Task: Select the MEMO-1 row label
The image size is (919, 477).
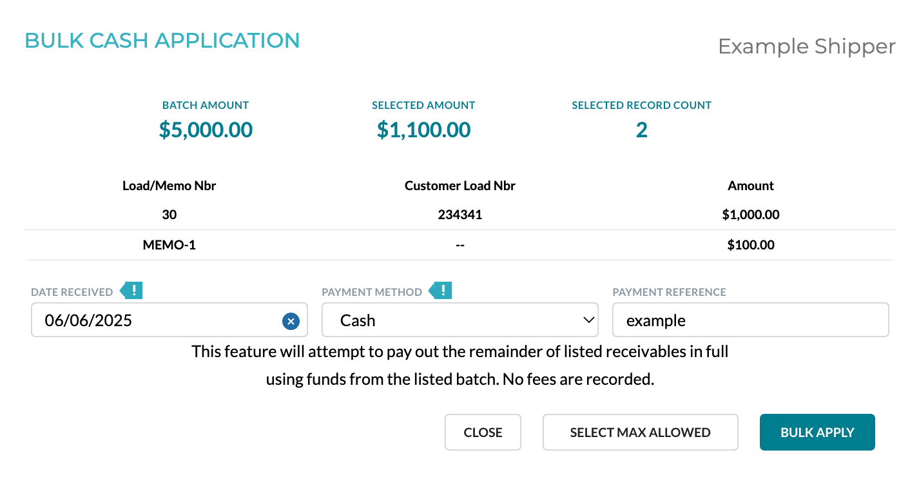Action: tap(169, 245)
